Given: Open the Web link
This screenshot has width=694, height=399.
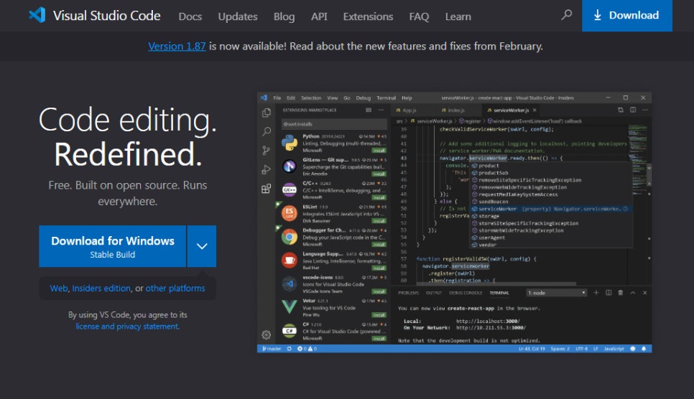Looking at the screenshot, I should 58,288.
